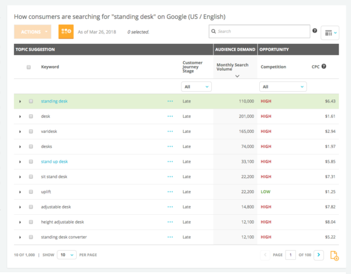Screen dimensions: 351x274
Task: Open the stand up desk keyword link
Action: pos(54,162)
